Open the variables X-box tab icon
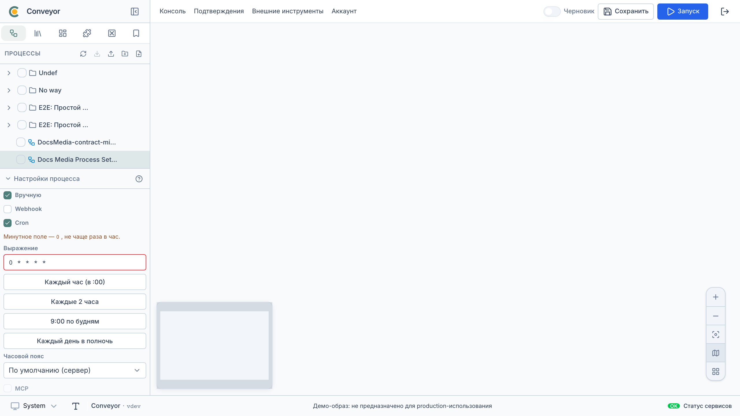Image resolution: width=740 pixels, height=416 pixels. (x=112, y=33)
